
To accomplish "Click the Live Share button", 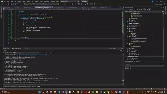I will (x=158, y=4).
